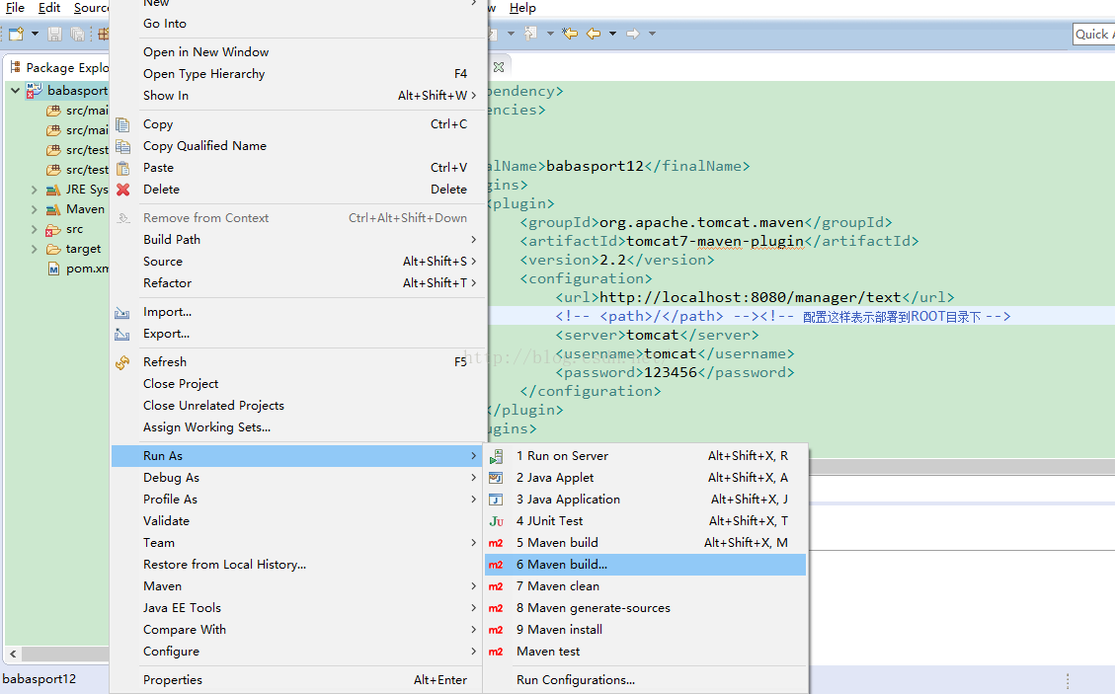Click the Export icon in menu
1115x694 pixels.
[122, 334]
